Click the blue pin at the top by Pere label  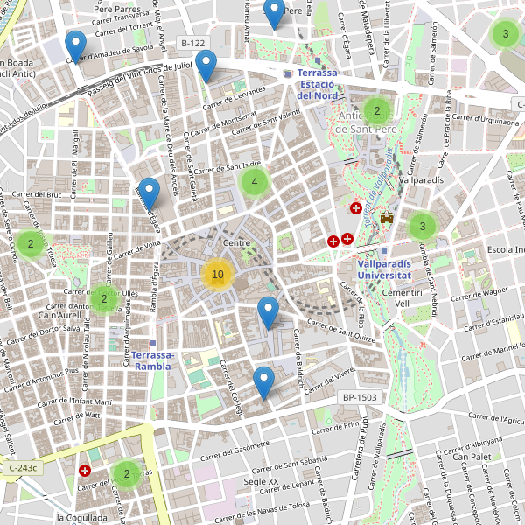274,13
